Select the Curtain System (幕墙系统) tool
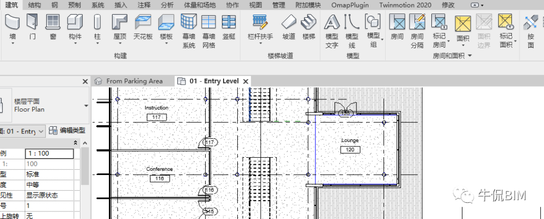This screenshot has height=219, width=544. tap(189, 31)
